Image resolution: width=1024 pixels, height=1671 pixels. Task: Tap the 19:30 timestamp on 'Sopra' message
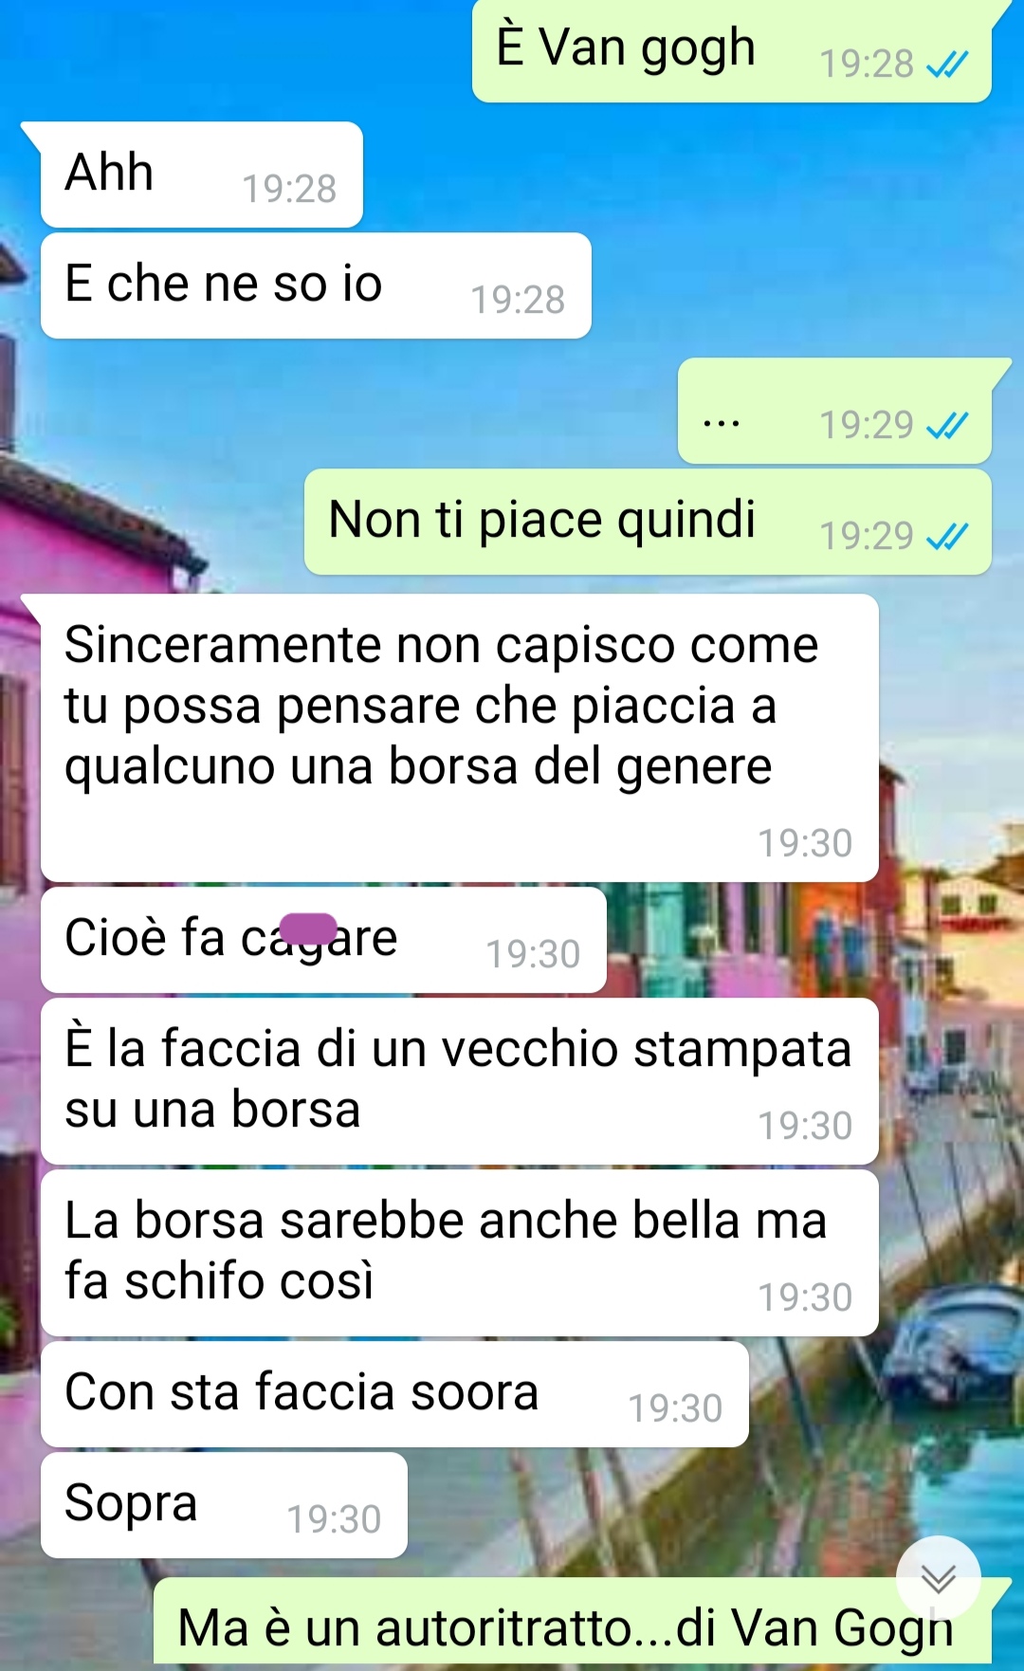(334, 1519)
